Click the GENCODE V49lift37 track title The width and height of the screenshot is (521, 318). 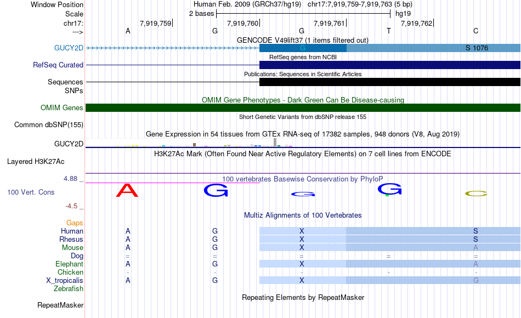point(302,40)
